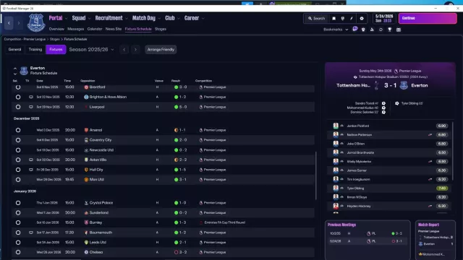
Task: Select the Sunderland fixture radio button
Action: 18,213
